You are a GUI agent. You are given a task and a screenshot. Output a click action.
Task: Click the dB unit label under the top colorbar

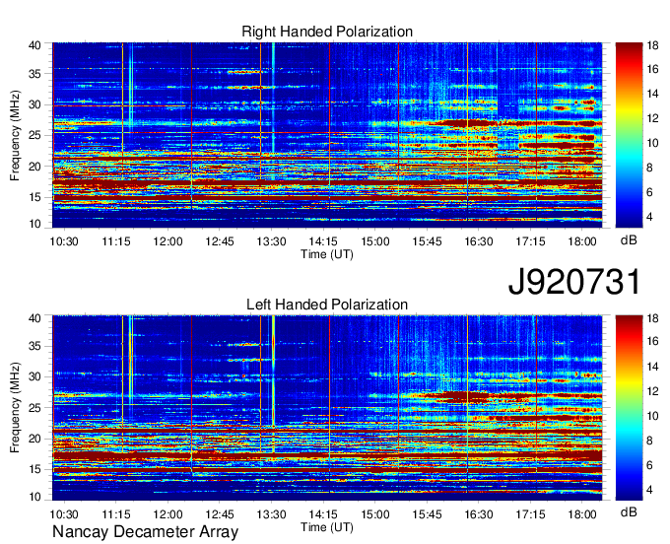click(x=629, y=240)
